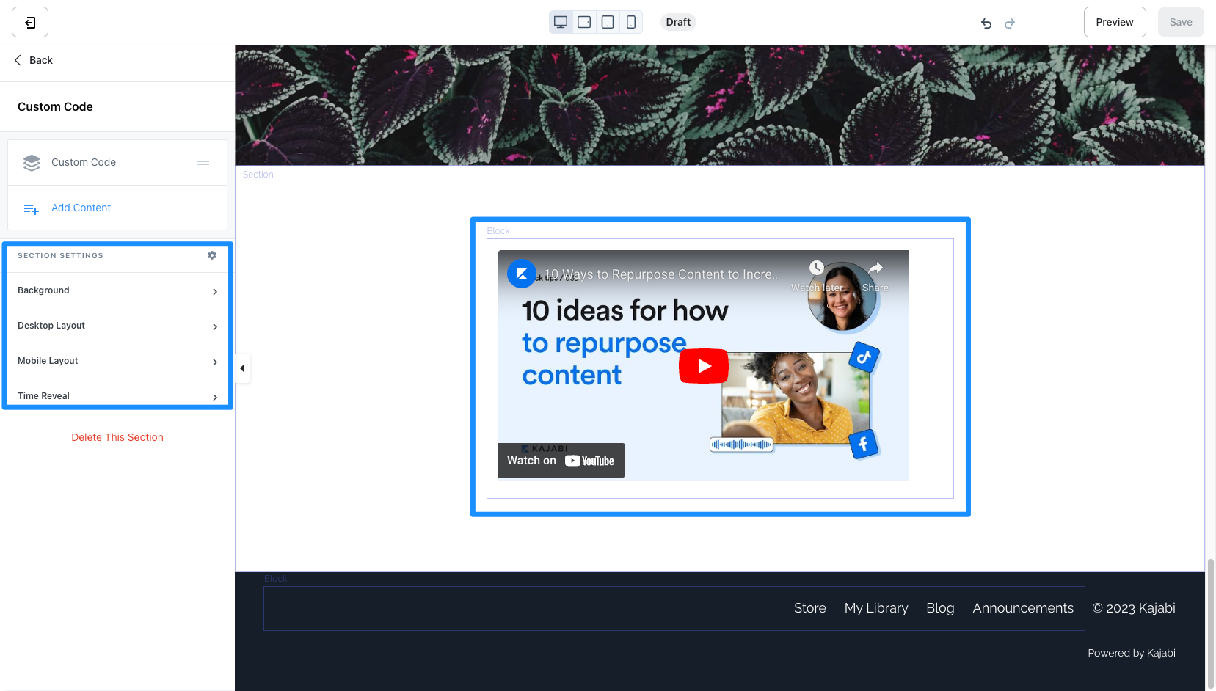Click the Save button

[1181, 22]
